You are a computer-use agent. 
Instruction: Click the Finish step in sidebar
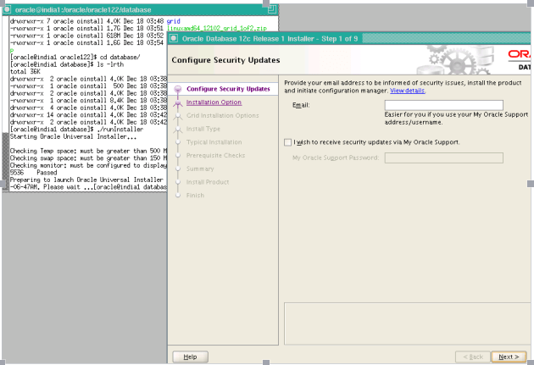coord(195,195)
